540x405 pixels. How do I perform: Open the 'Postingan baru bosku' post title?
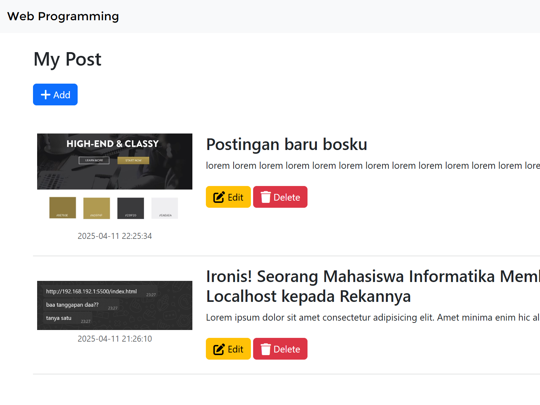[286, 144]
